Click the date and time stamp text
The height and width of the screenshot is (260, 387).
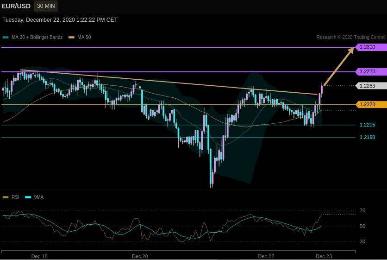point(60,20)
